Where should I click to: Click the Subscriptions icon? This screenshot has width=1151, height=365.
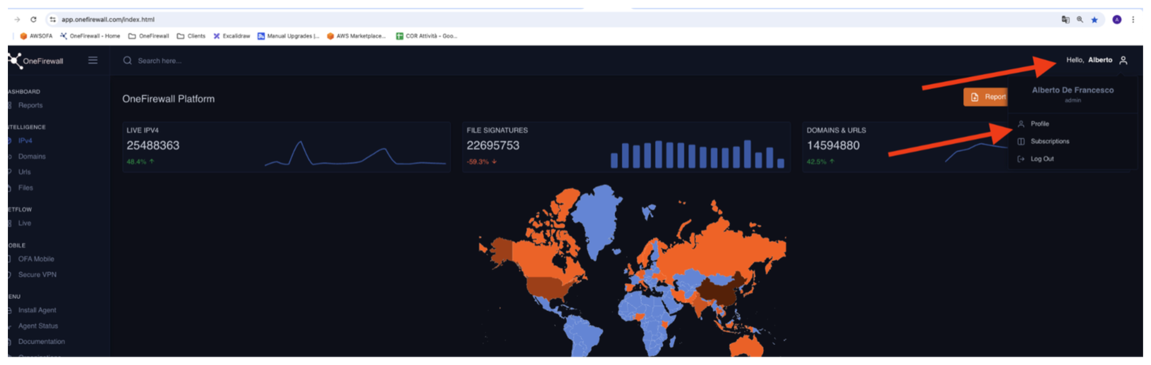pos(1021,142)
